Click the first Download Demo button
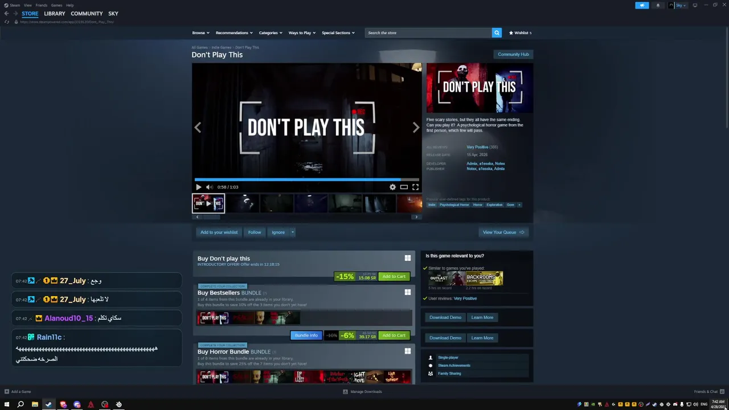 pyautogui.click(x=445, y=317)
